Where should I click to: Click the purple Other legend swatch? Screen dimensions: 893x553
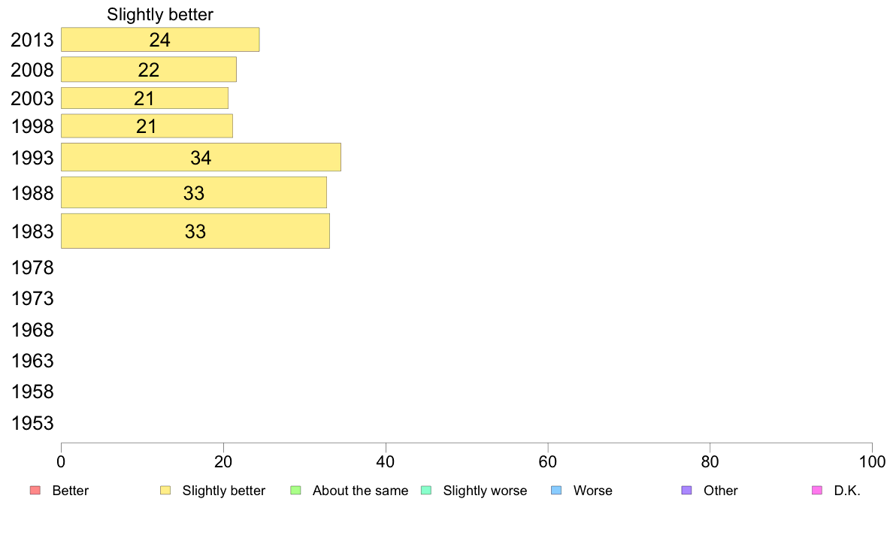click(x=687, y=491)
